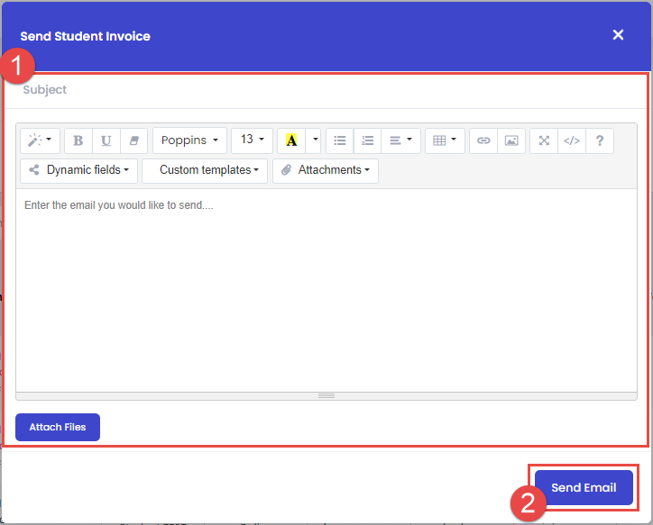
Task: Open the font size 13 dropdown
Action: [252, 140]
